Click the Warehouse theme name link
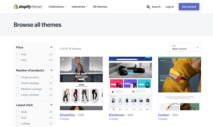 pos(117,115)
